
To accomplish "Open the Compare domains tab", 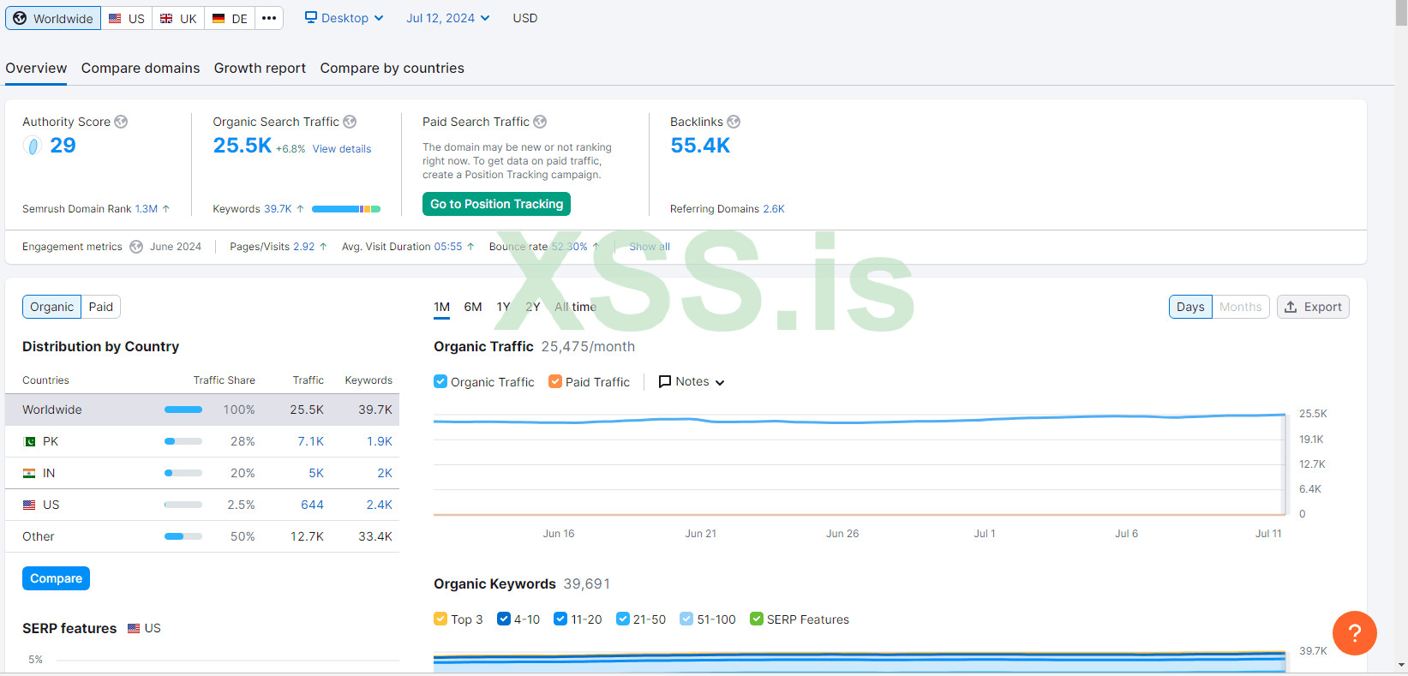I will coord(141,69).
